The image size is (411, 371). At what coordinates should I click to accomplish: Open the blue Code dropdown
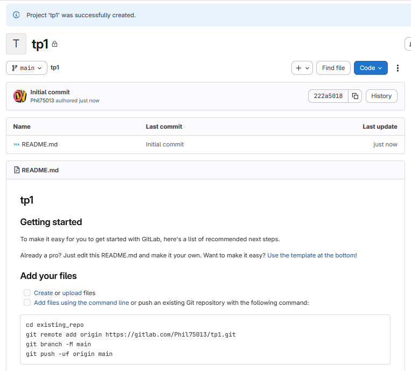tap(371, 68)
